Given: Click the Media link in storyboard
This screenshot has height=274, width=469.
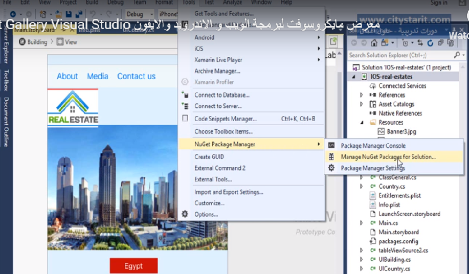Looking at the screenshot, I should pyautogui.click(x=98, y=76).
